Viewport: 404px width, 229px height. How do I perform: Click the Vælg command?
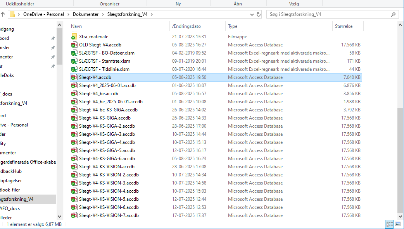[294, 3]
